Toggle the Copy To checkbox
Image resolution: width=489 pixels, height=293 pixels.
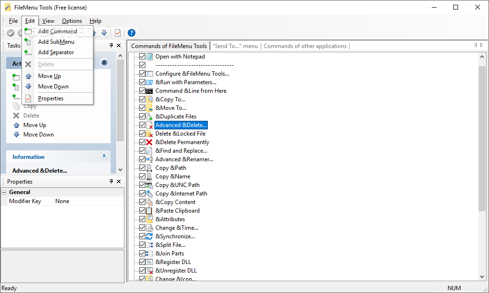pos(142,99)
